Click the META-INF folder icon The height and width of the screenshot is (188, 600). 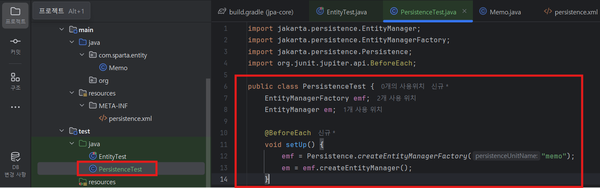[92, 106]
